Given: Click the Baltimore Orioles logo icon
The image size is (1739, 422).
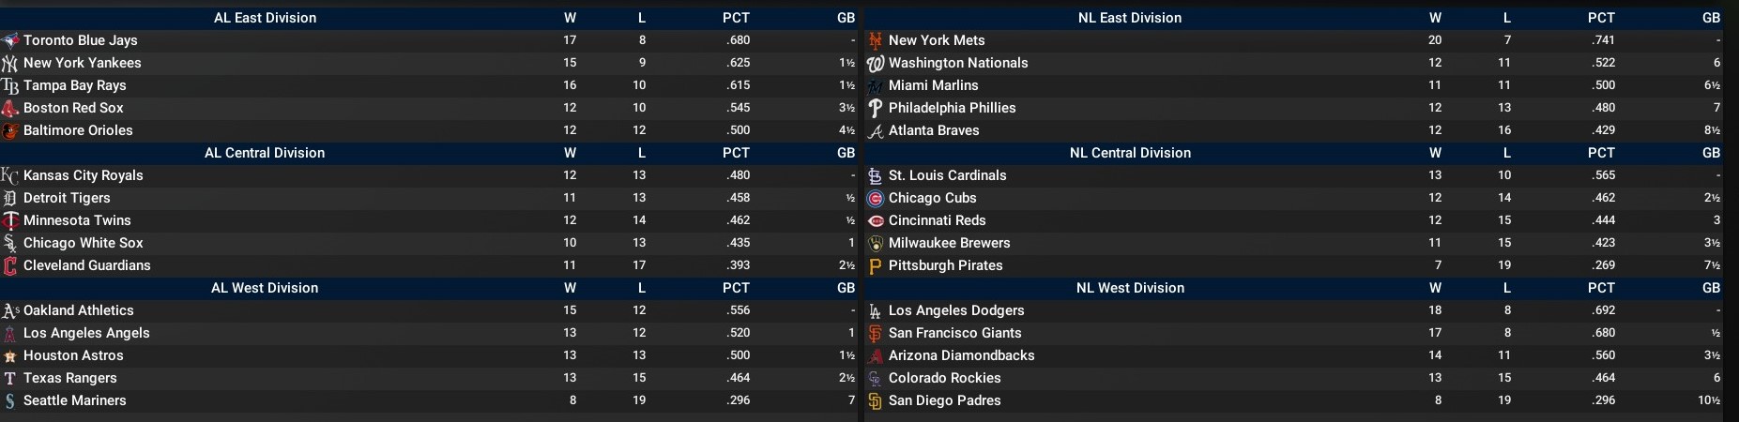Looking at the screenshot, I should coord(10,130).
